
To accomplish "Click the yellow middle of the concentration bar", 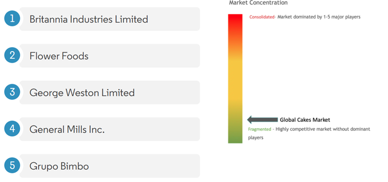I will pyautogui.click(x=235, y=79).
